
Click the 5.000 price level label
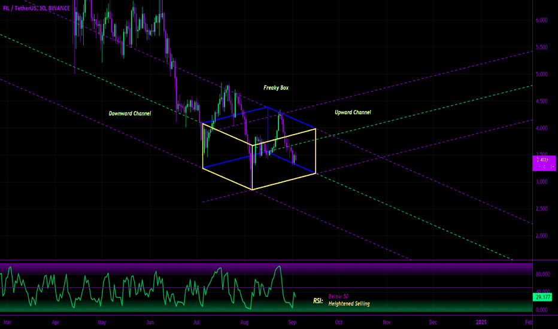[541, 74]
